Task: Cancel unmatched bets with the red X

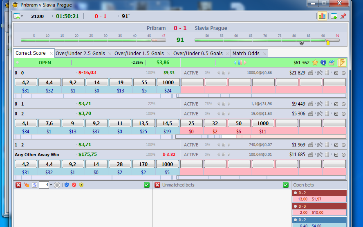Action: point(157,185)
